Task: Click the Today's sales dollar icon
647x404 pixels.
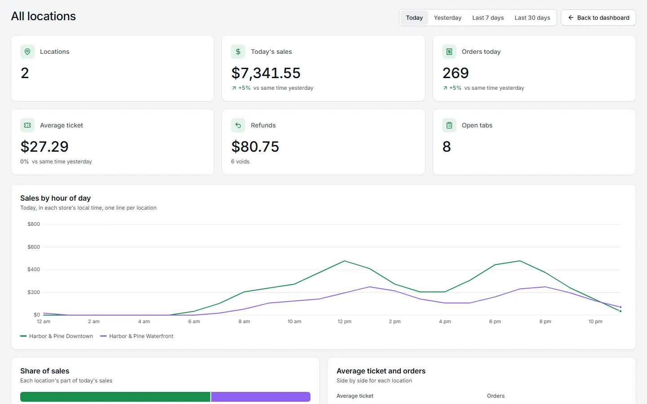Action: [238, 52]
